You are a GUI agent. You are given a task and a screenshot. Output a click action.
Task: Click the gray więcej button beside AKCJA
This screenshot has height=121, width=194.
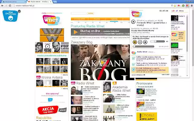click(62, 110)
